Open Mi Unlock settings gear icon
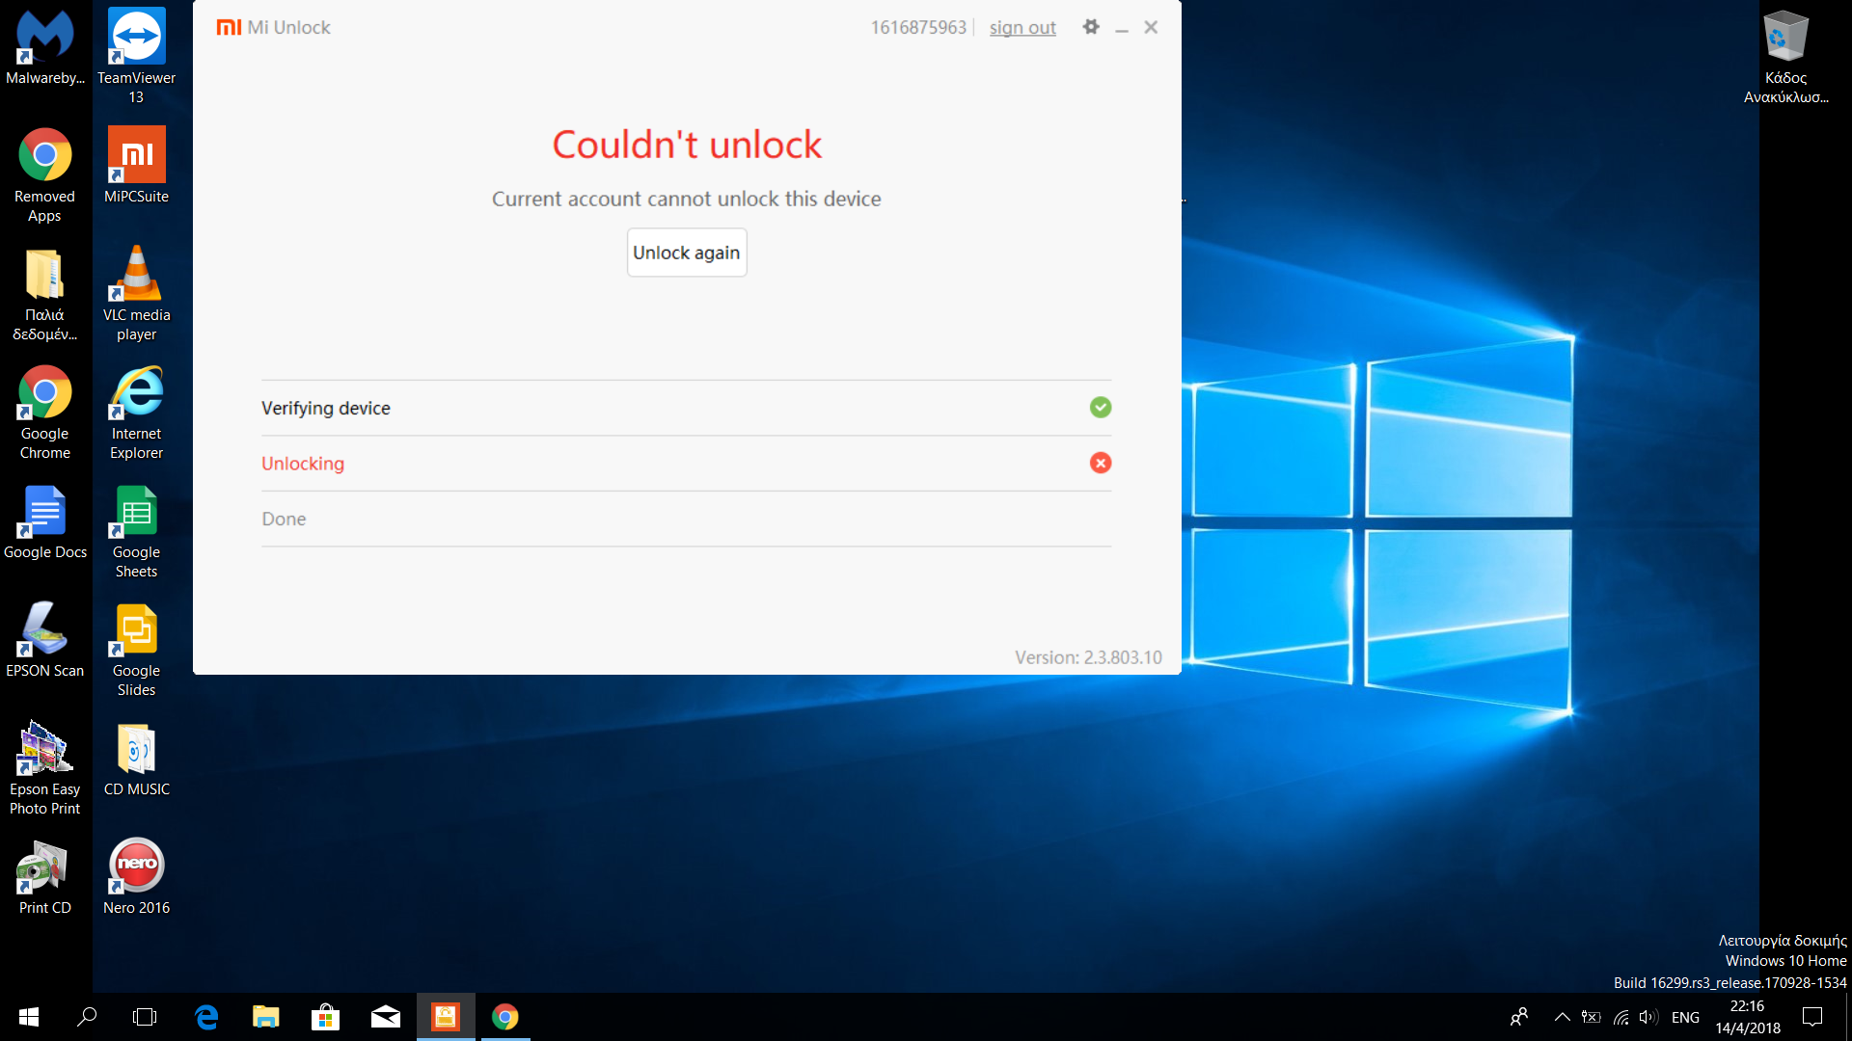 [1091, 27]
